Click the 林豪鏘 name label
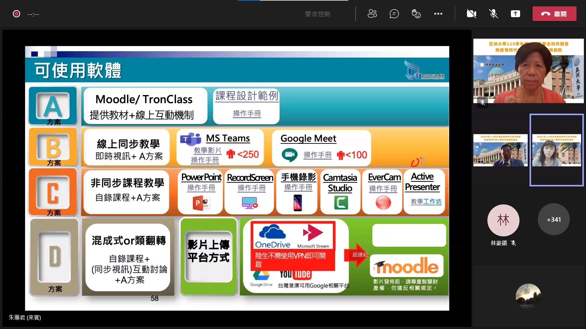 [499, 243]
